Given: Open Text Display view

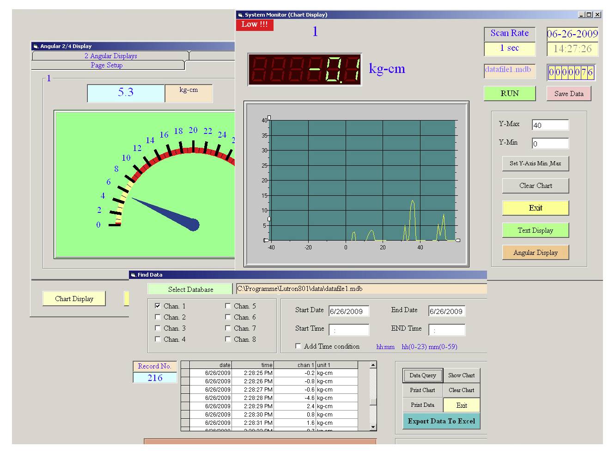Looking at the screenshot, I should coord(536,230).
